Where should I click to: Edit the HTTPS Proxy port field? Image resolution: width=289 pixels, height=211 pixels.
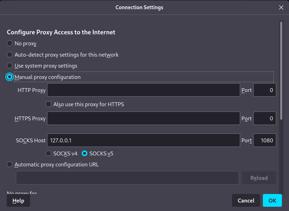(265, 118)
